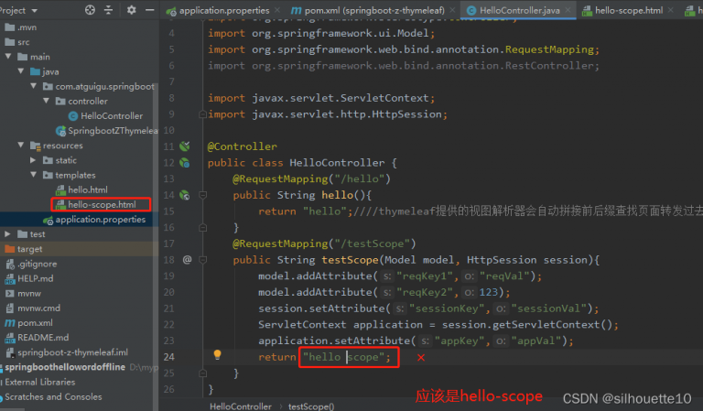Click the locate/select opened file crosshair icon

click(90, 10)
